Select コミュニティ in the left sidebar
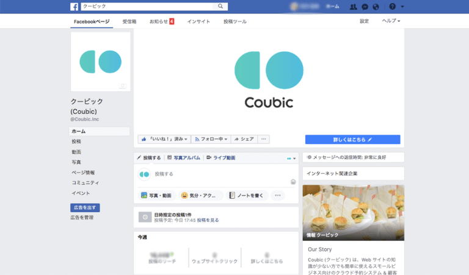This screenshot has height=275, width=469. 85,183
